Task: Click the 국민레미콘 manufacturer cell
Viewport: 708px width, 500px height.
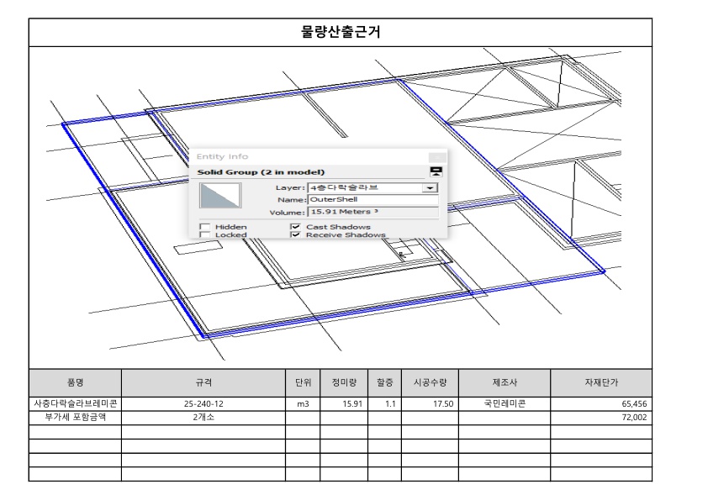Action: click(505, 403)
